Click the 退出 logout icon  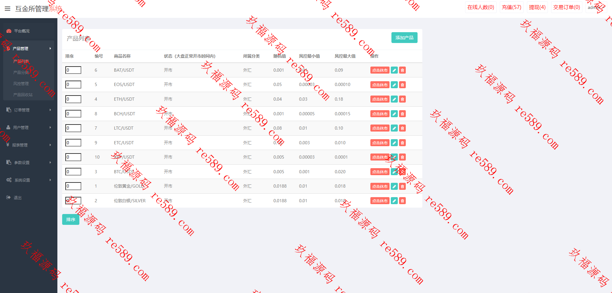click(x=9, y=197)
